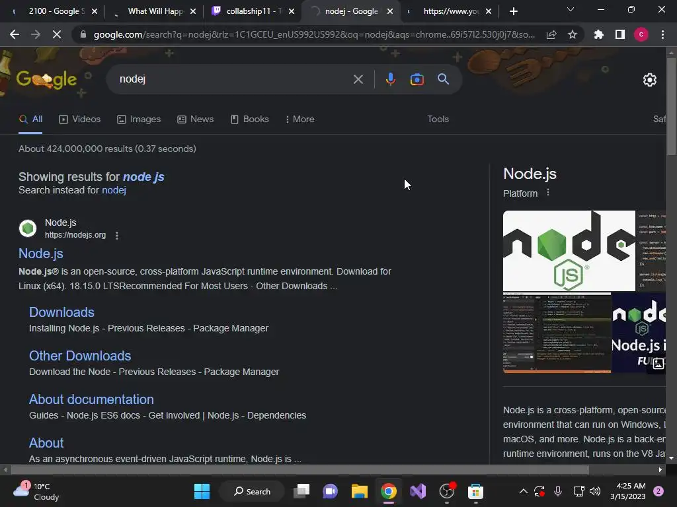
Task: Click the Google search input field
Action: click(233, 79)
